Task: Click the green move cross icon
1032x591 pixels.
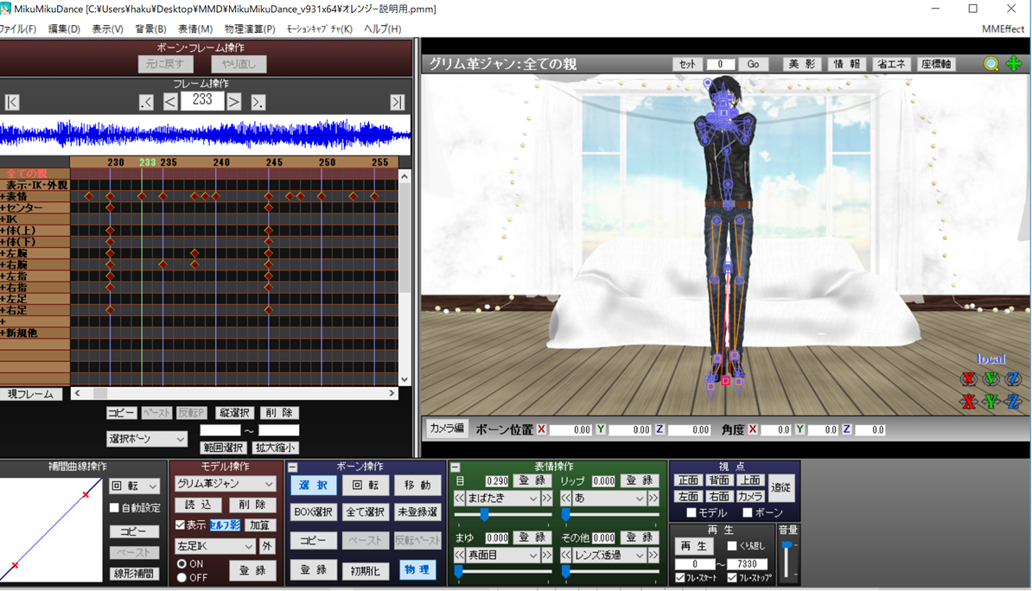Action: 1014,64
